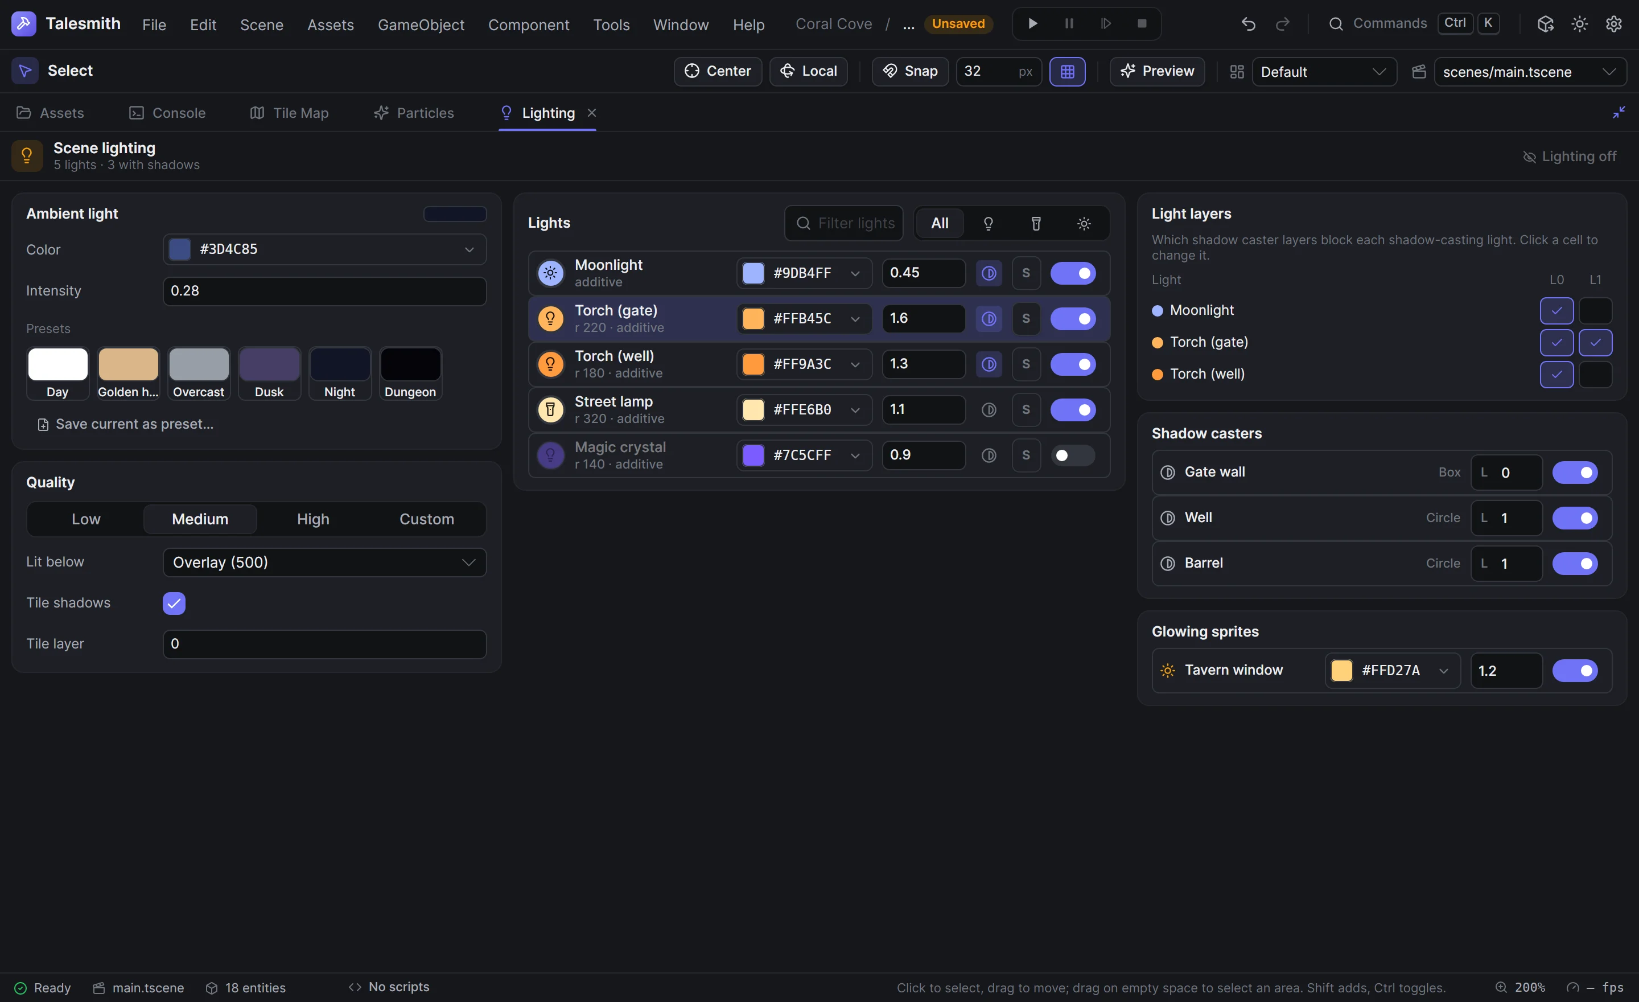Turn off Tavern window glowing sprite switch
1639x1002 pixels.
point(1575,671)
